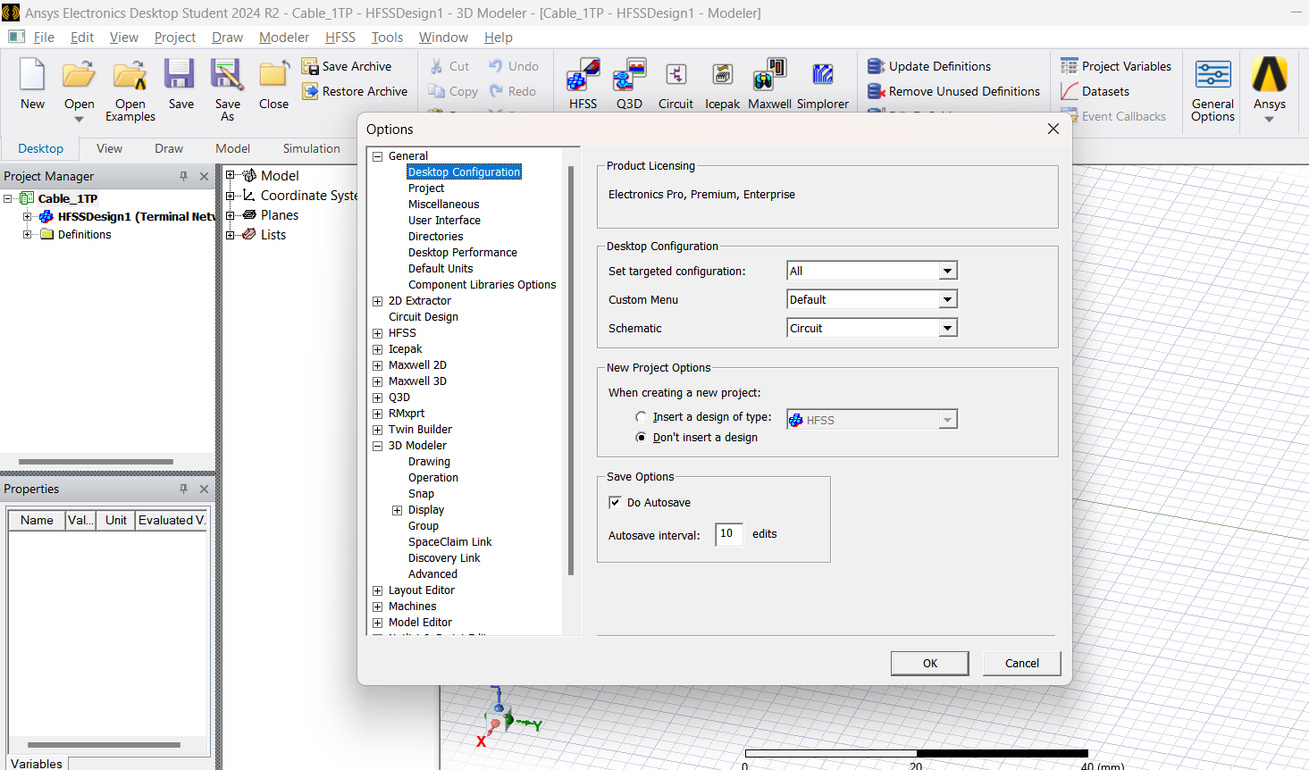The image size is (1309, 770).
Task: Insert a Q3D design from toolbar
Action: coord(629,77)
